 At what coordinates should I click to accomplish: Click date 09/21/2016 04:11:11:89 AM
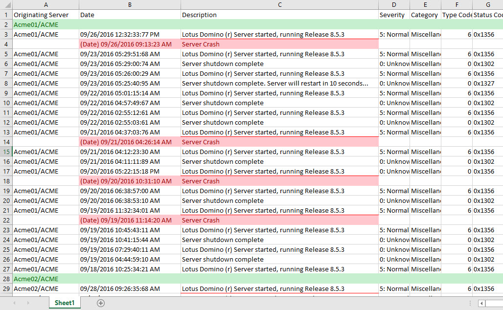(x=130, y=161)
